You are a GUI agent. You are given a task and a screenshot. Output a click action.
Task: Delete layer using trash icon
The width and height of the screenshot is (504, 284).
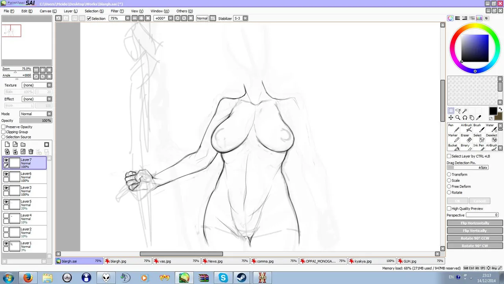[31, 152]
